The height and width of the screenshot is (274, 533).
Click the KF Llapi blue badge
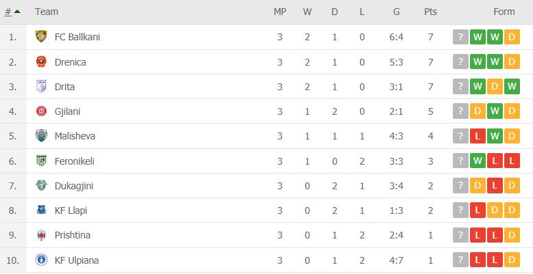click(41, 210)
